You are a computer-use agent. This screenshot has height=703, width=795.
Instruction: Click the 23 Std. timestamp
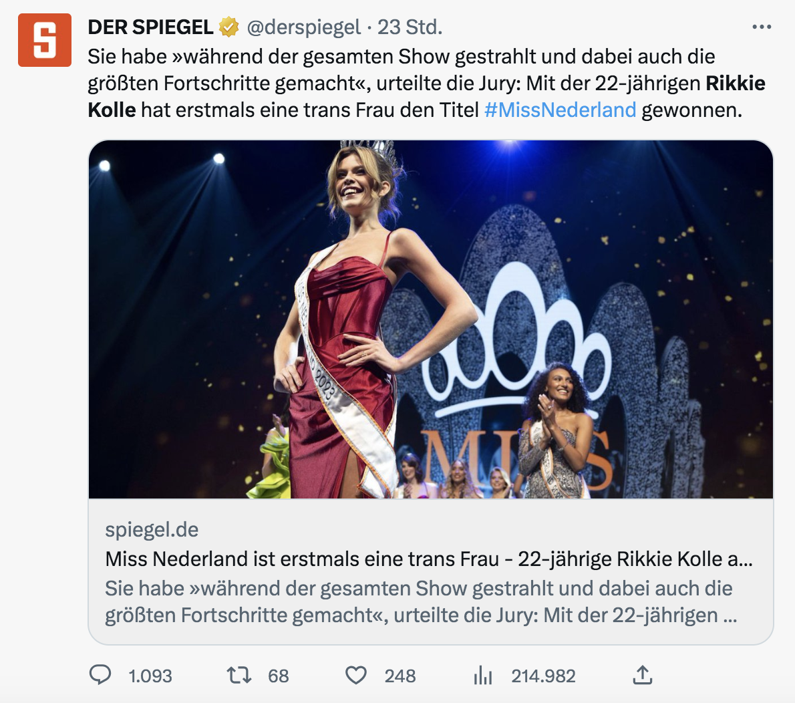410,27
